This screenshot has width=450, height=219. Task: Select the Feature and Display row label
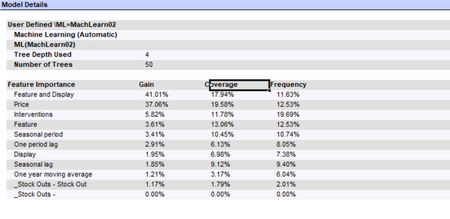[44, 95]
